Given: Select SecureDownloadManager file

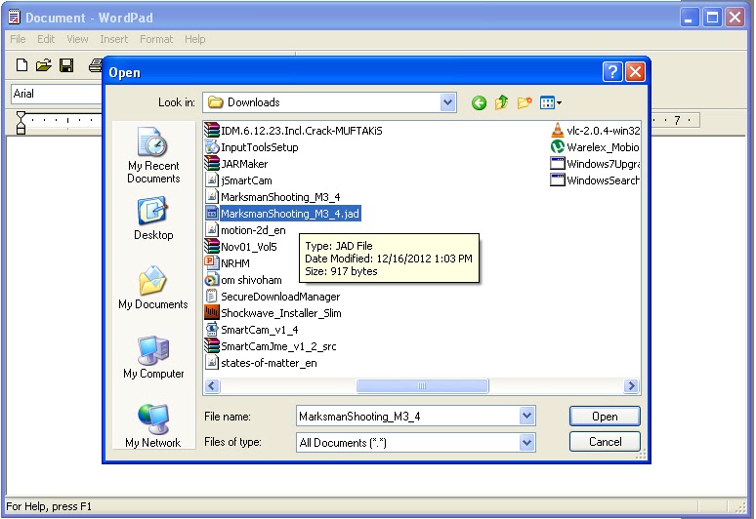Looking at the screenshot, I should coord(273,297).
